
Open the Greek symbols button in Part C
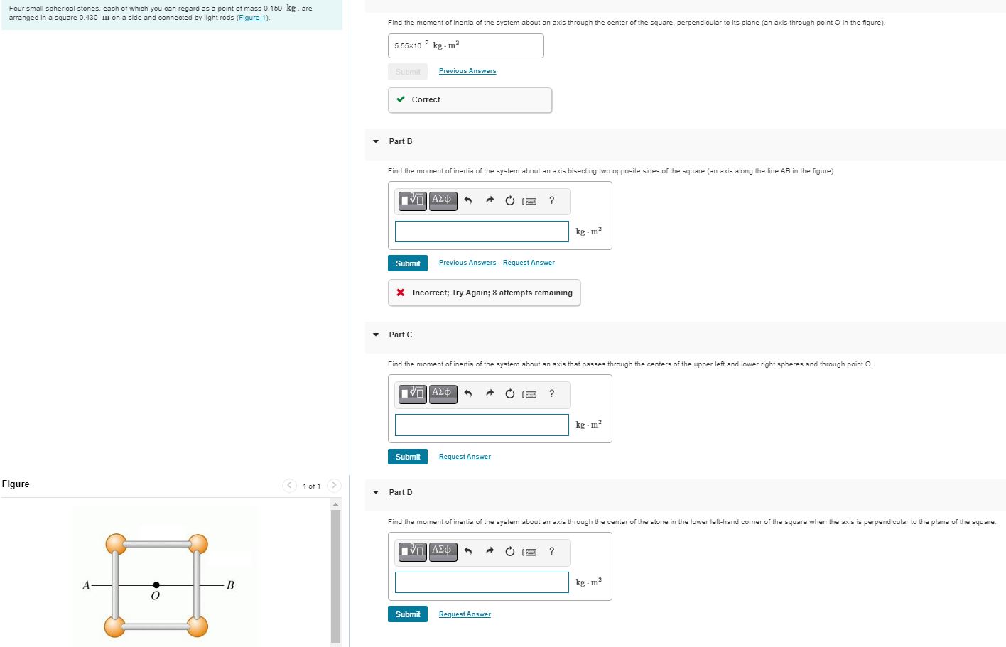coord(442,393)
